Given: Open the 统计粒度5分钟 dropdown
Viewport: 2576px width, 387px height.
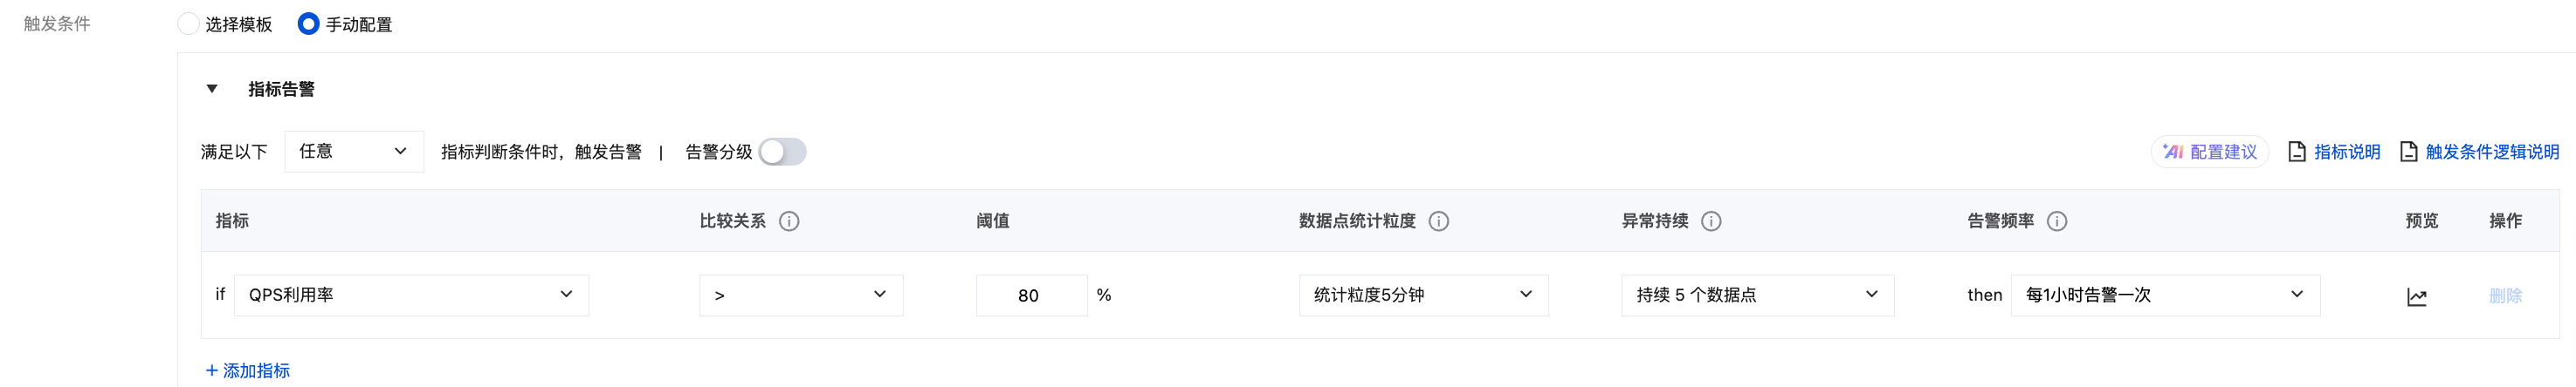Looking at the screenshot, I should [x=1423, y=295].
